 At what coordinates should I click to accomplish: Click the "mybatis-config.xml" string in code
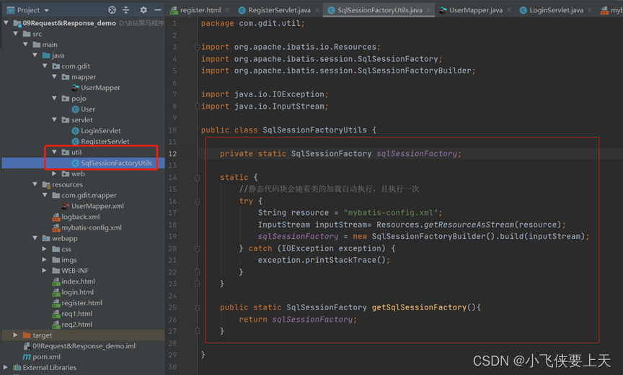coord(390,213)
